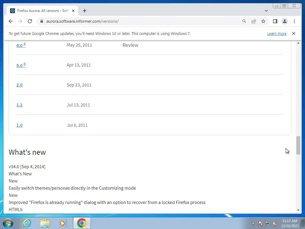Click the Jul 6, 2011 date
Image resolution: width=305 pixels, height=229 pixels.
[77, 125]
